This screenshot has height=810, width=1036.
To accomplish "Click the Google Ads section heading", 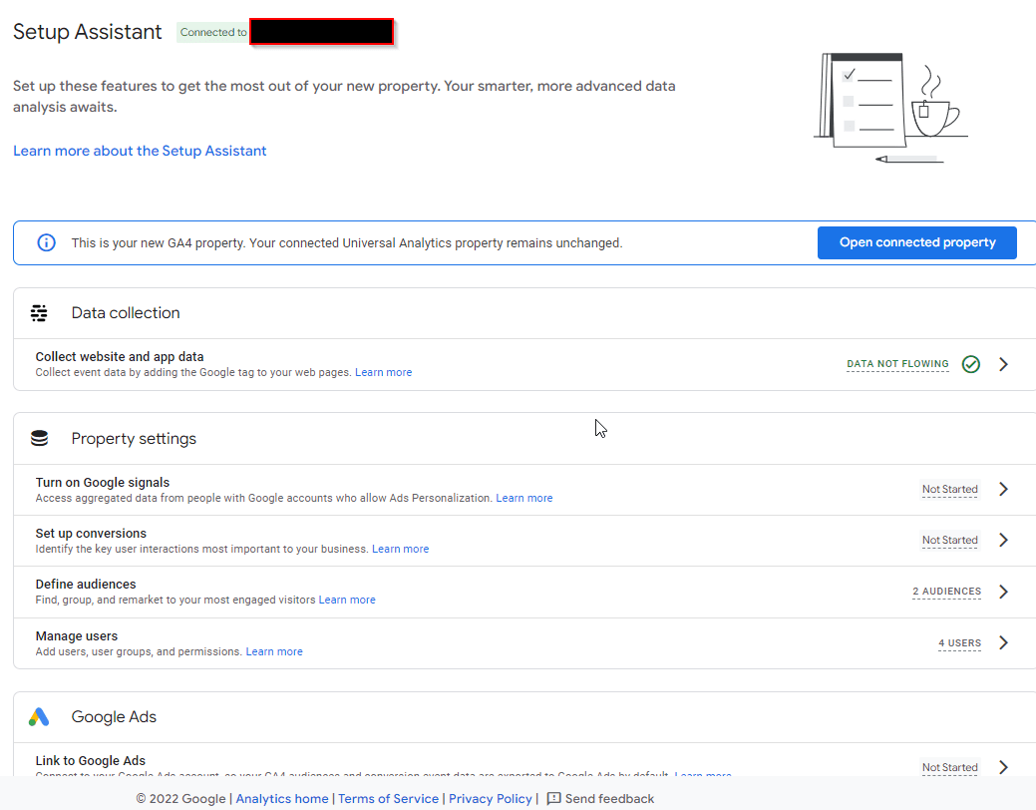I will [x=114, y=717].
